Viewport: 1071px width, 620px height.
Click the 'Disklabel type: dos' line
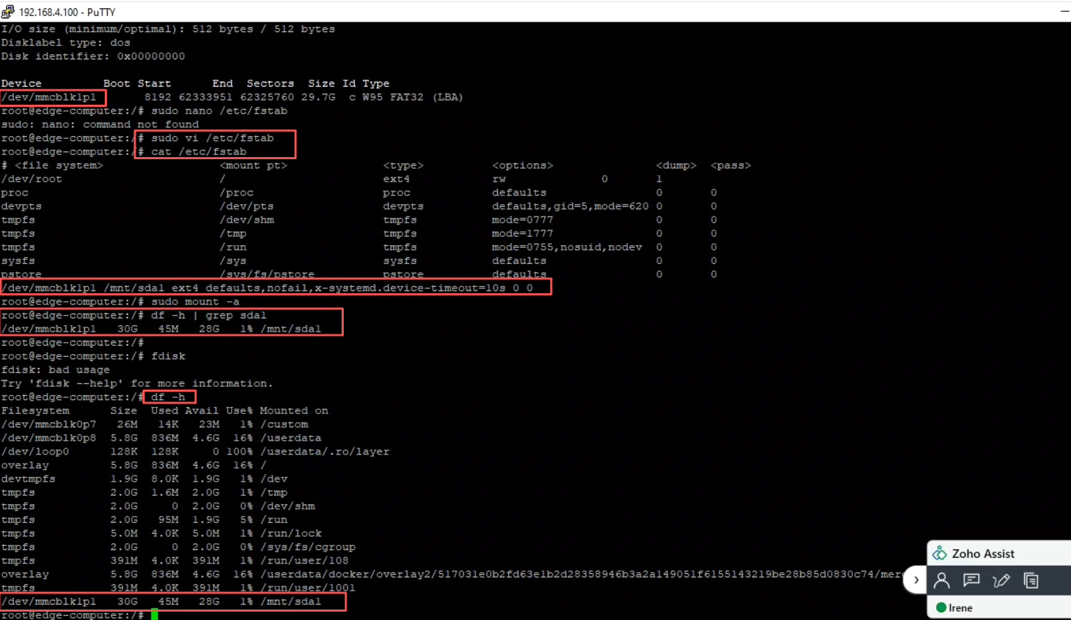tap(66, 43)
